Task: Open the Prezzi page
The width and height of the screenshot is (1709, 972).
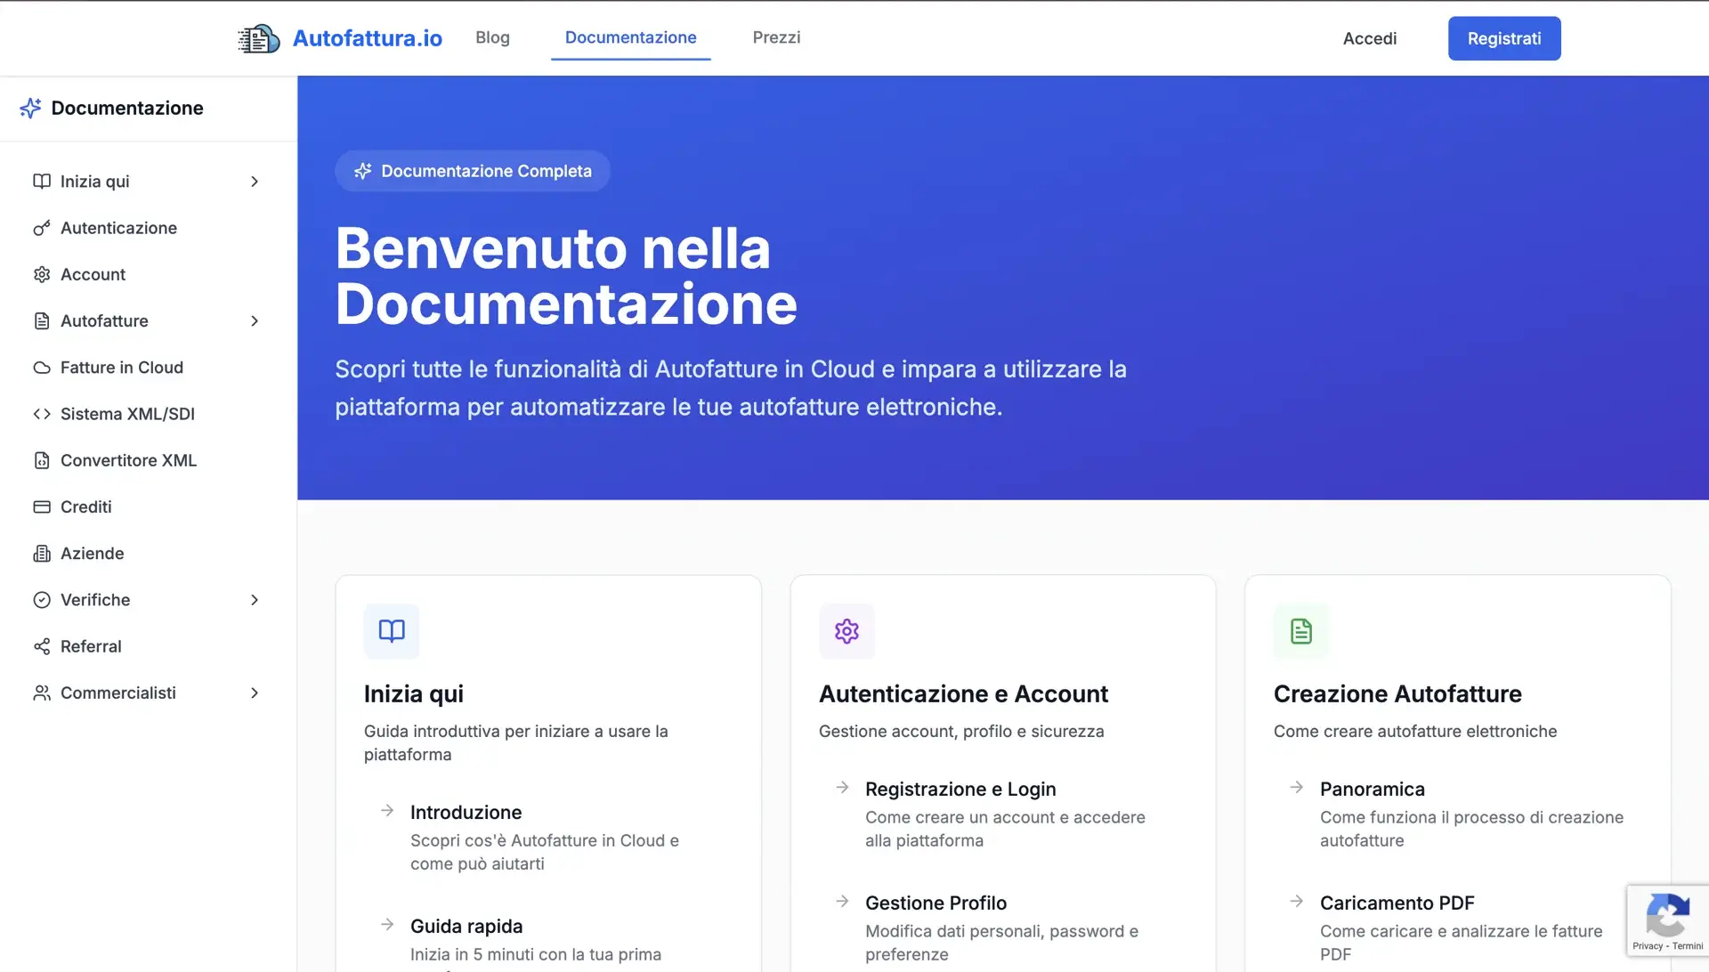Action: [776, 37]
